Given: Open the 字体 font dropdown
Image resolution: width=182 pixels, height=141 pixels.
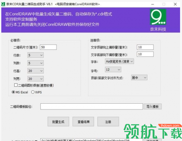Looking at the screenshot, I should [119, 61].
